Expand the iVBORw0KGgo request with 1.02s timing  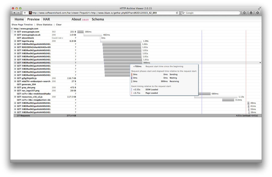[15, 44]
